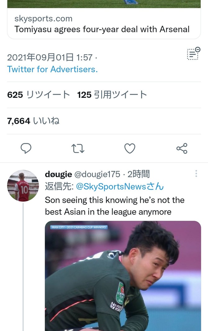Open tweet timestamp 2021年09月01日 1:57
Screen dimensions: 208x331
(50, 57)
